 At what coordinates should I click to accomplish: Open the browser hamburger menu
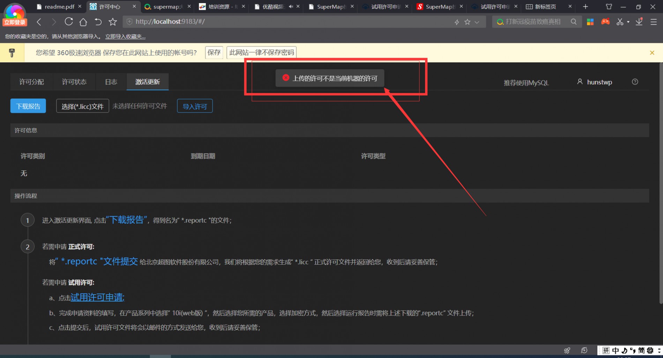tap(654, 22)
